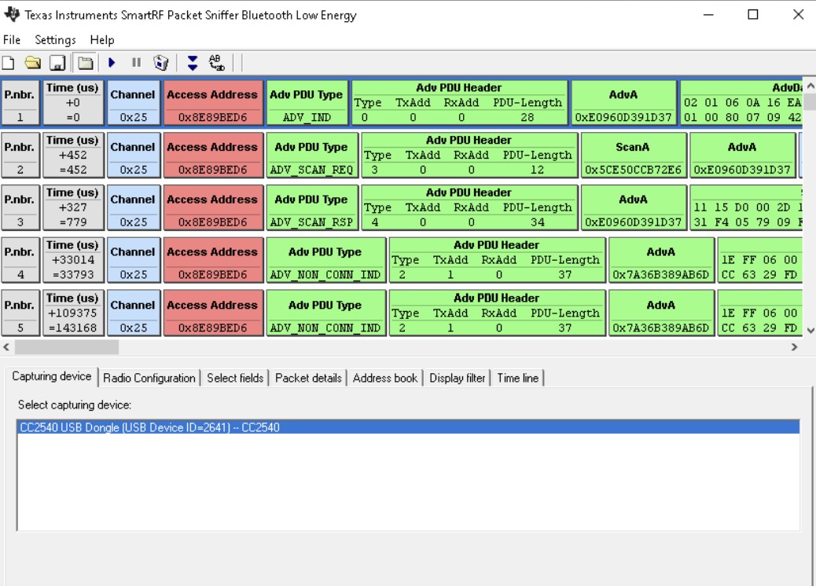
Task: Click the horizontal scrollbar thumb under packets
Action: [x=67, y=347]
